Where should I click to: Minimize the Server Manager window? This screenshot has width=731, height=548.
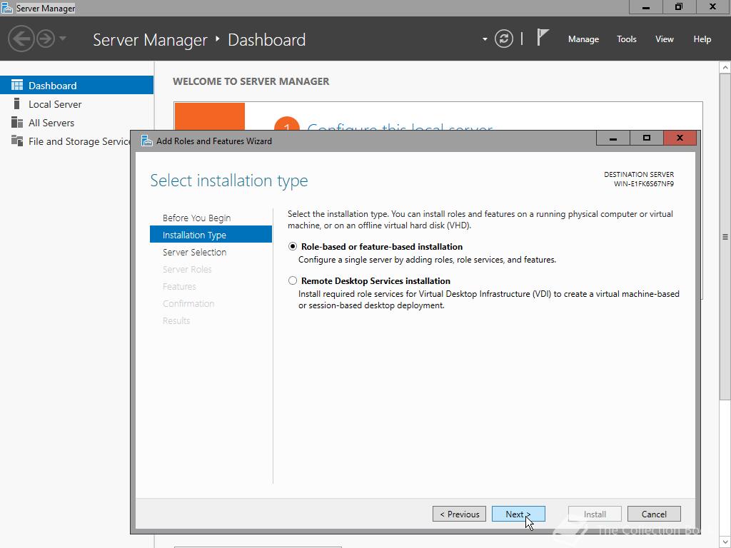point(645,7)
